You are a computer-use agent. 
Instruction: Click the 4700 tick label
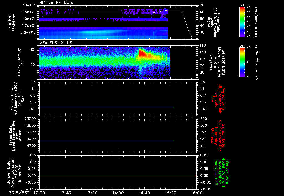coord(31,146)
